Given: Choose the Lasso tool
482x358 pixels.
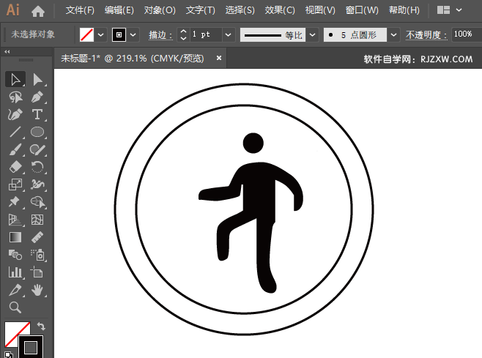Looking at the screenshot, I should pyautogui.click(x=15, y=97).
